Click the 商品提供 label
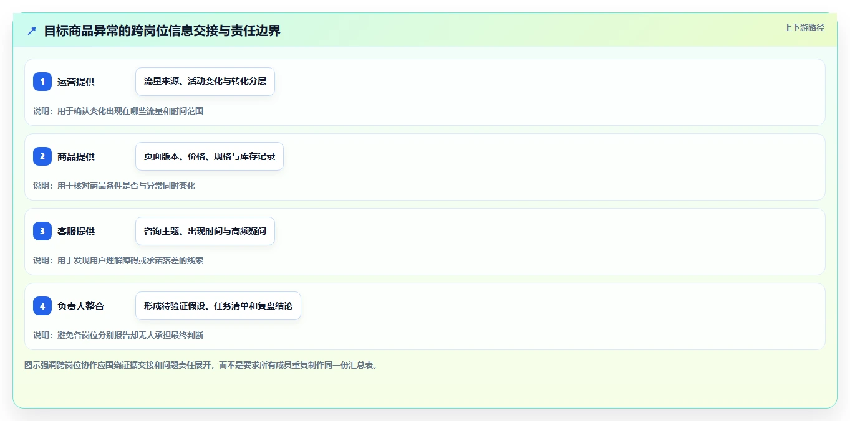The height and width of the screenshot is (421, 850). pyautogui.click(x=76, y=156)
